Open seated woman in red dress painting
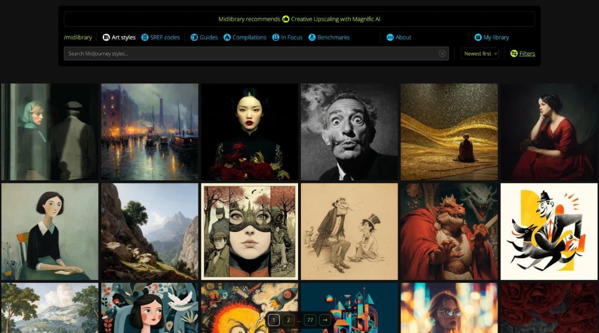Viewport: 599px width, 333px height. tap(549, 132)
